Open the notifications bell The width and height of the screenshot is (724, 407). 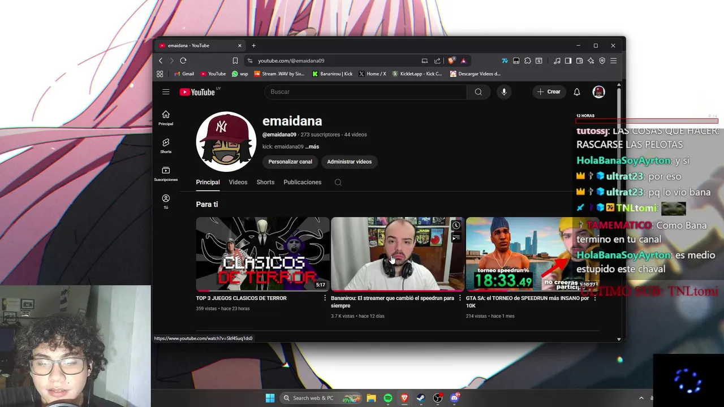577,92
